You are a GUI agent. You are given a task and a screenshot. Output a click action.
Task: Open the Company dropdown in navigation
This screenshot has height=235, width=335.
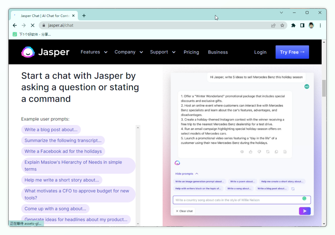click(128, 52)
